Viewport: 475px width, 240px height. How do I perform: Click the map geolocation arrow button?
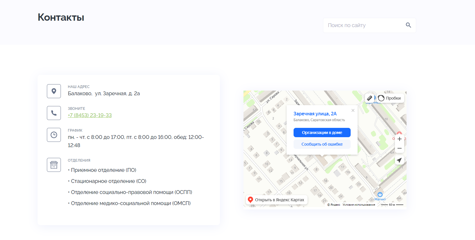pyautogui.click(x=400, y=160)
